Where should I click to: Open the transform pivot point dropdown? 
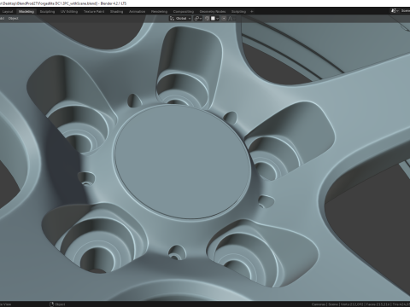coord(198,19)
